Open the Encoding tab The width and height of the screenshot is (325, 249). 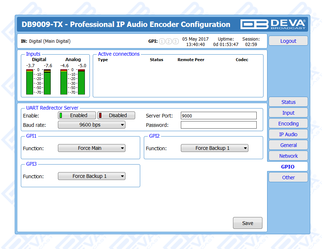click(288, 124)
